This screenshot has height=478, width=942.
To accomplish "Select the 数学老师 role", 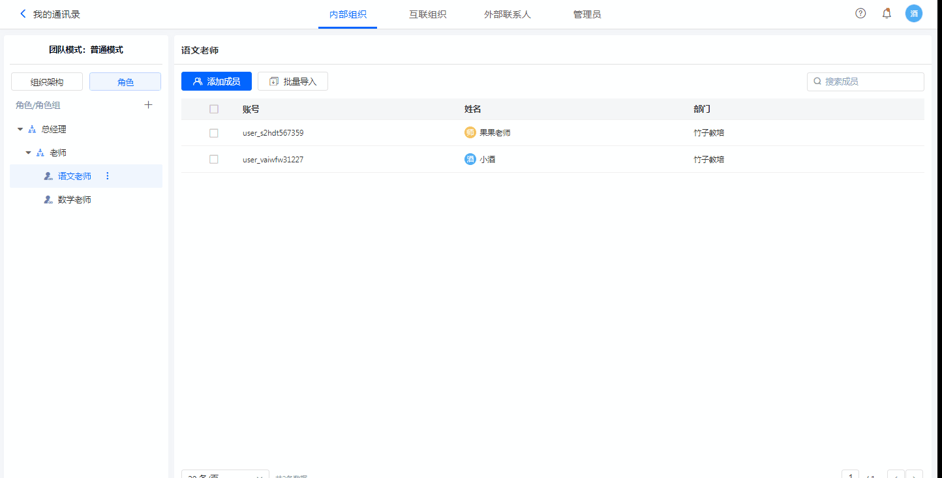I will 74,200.
